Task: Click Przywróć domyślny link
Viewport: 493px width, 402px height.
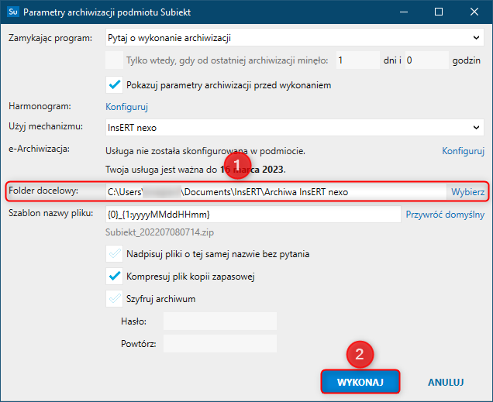Action: [x=445, y=215]
